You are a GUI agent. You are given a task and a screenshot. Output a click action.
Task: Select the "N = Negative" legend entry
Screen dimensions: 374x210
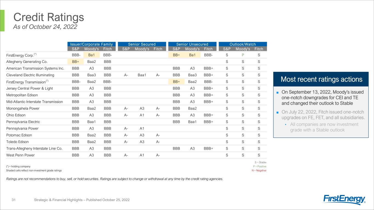(259, 170)
